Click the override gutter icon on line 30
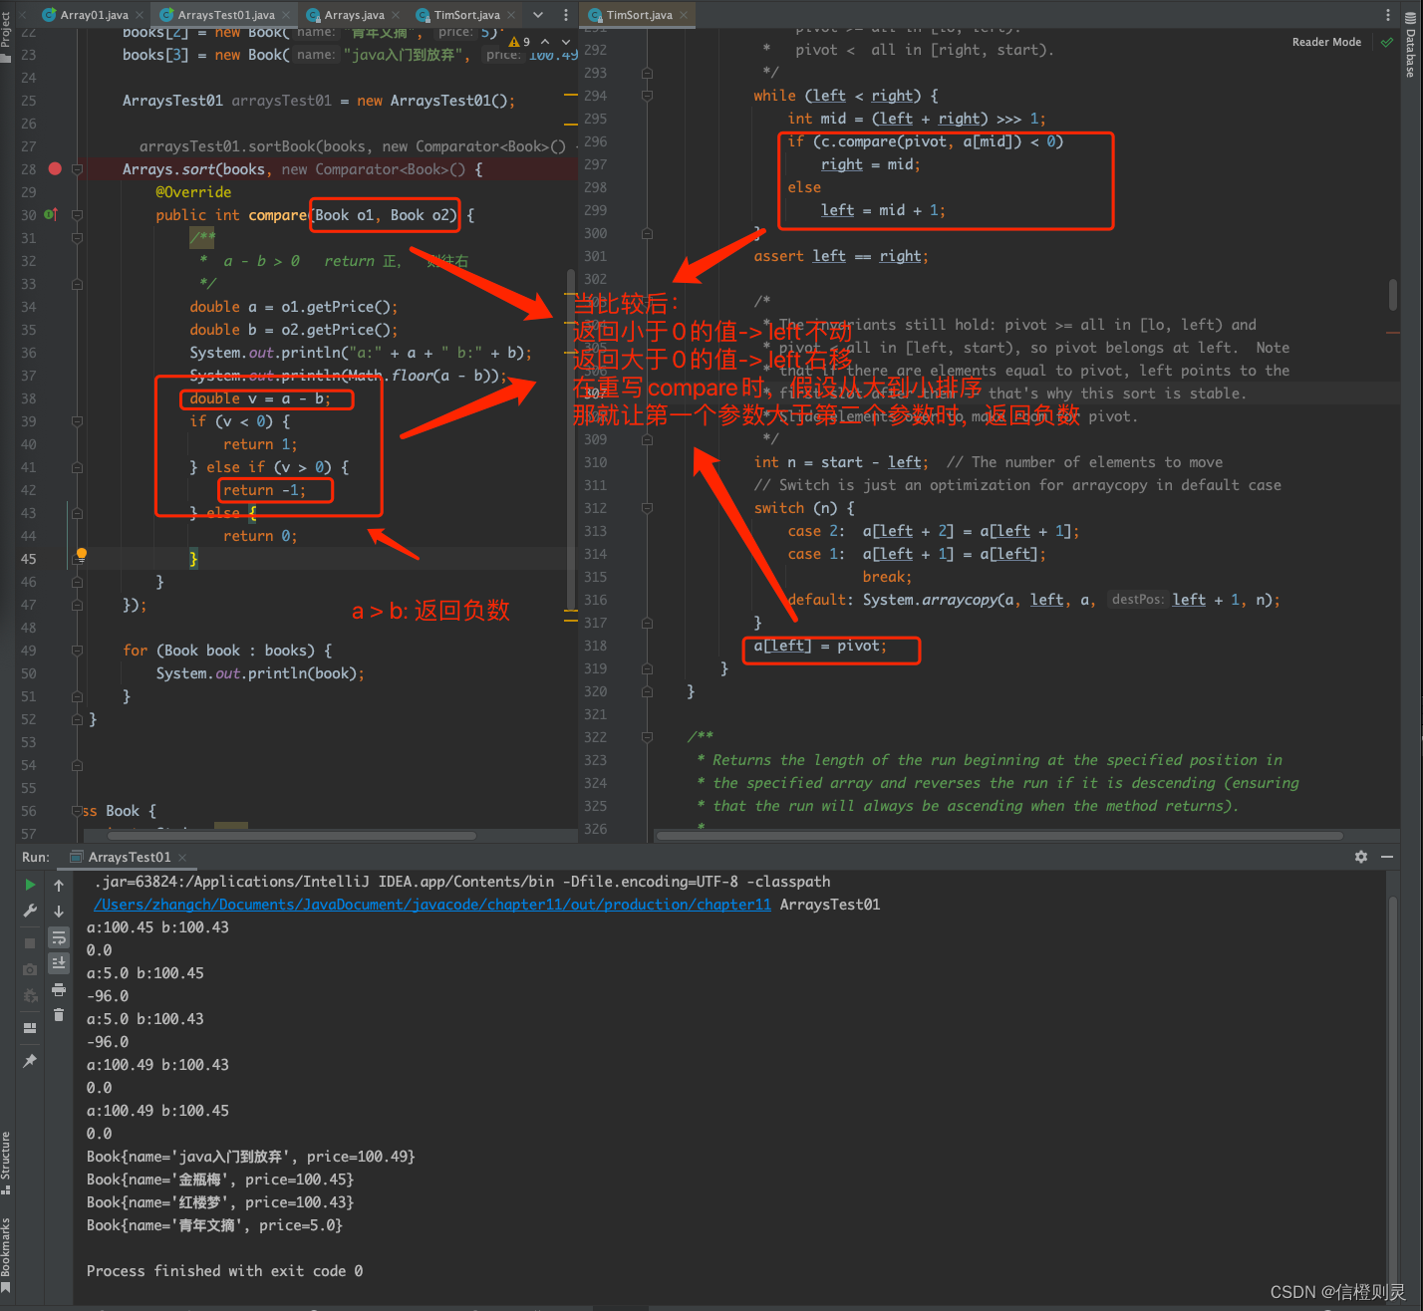1423x1311 pixels. pos(51,214)
